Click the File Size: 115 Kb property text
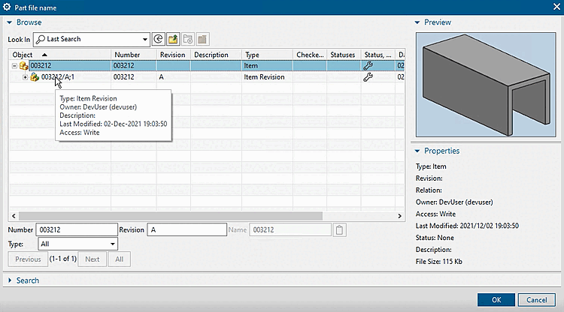The height and width of the screenshot is (312, 564). click(x=439, y=262)
